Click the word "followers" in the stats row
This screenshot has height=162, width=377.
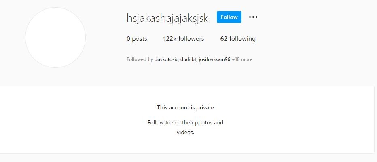click(191, 39)
